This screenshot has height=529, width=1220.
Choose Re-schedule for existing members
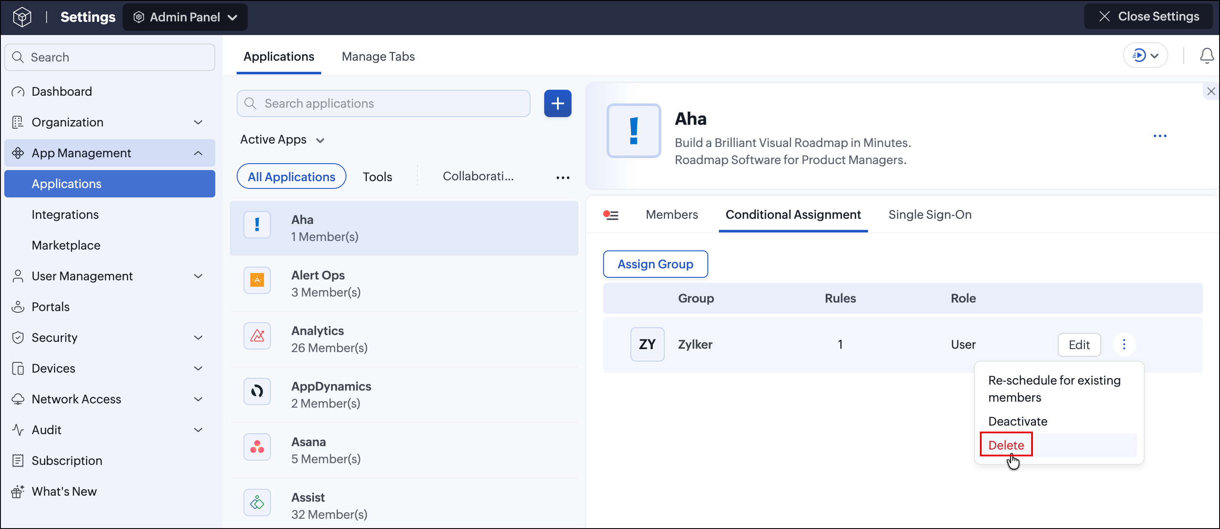point(1054,389)
